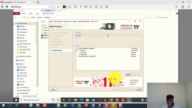Select Music in navigation pane

[x=21, y=79]
